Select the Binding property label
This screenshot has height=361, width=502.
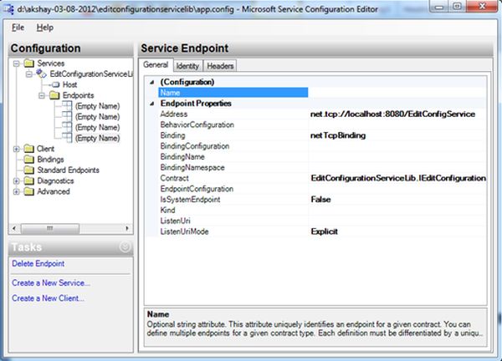(172, 135)
